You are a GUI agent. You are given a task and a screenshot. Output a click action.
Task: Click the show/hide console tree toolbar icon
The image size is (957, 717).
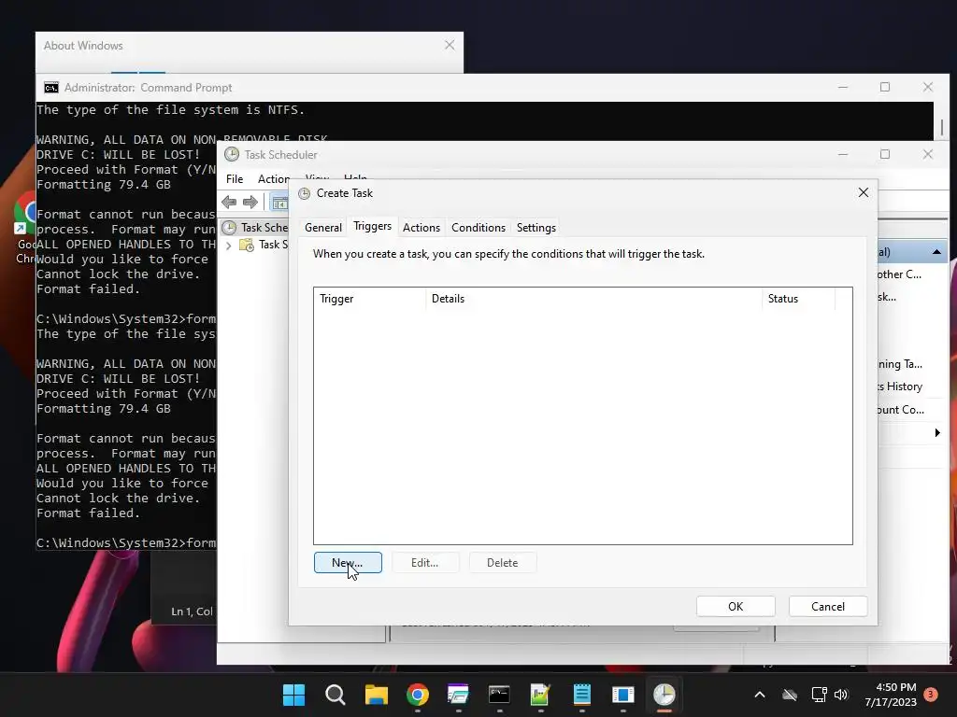279,203
